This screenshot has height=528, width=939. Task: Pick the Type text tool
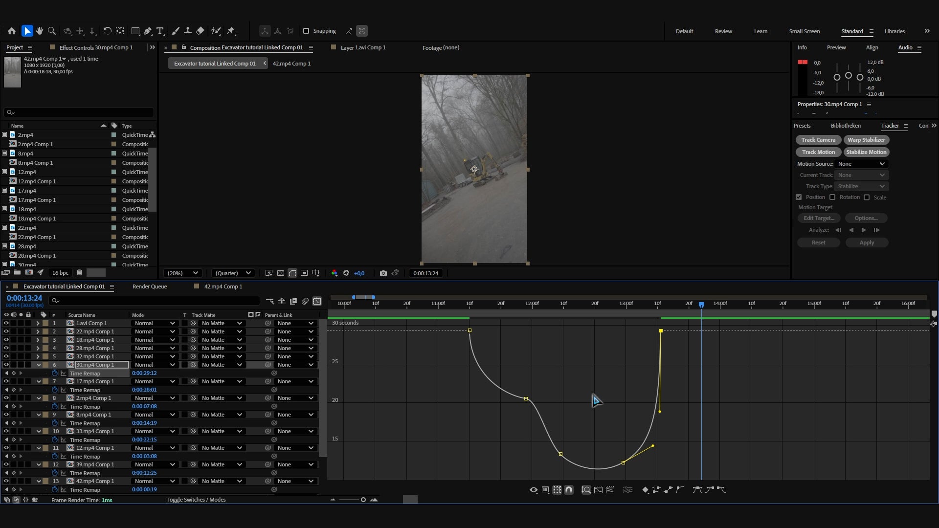[160, 31]
